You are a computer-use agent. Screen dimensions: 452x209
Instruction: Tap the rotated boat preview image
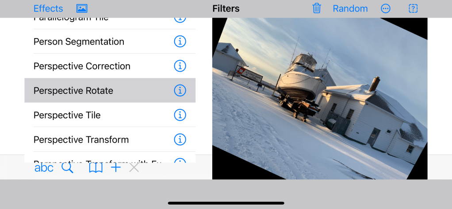[x=319, y=98]
